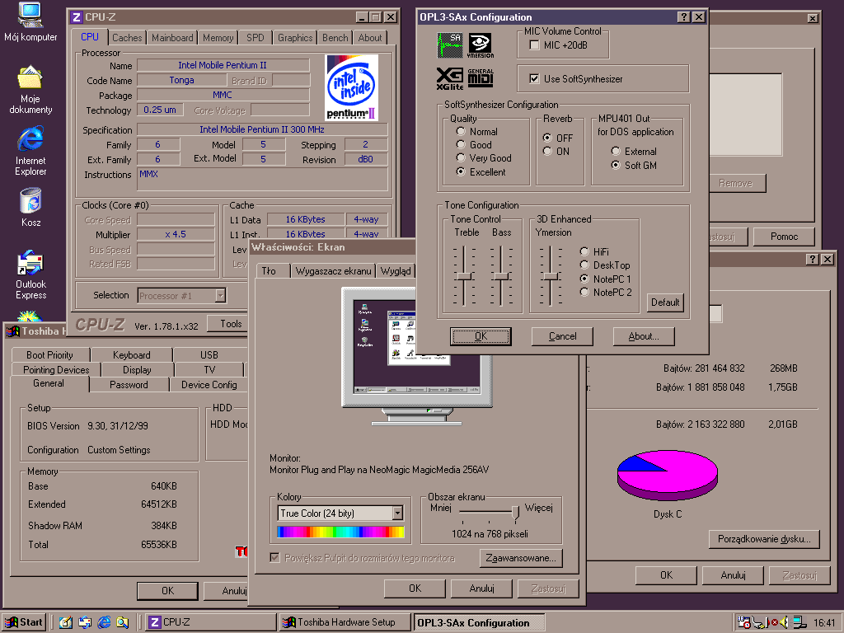Click the Zaawansowane button
The image size is (844, 633).
pos(520,558)
